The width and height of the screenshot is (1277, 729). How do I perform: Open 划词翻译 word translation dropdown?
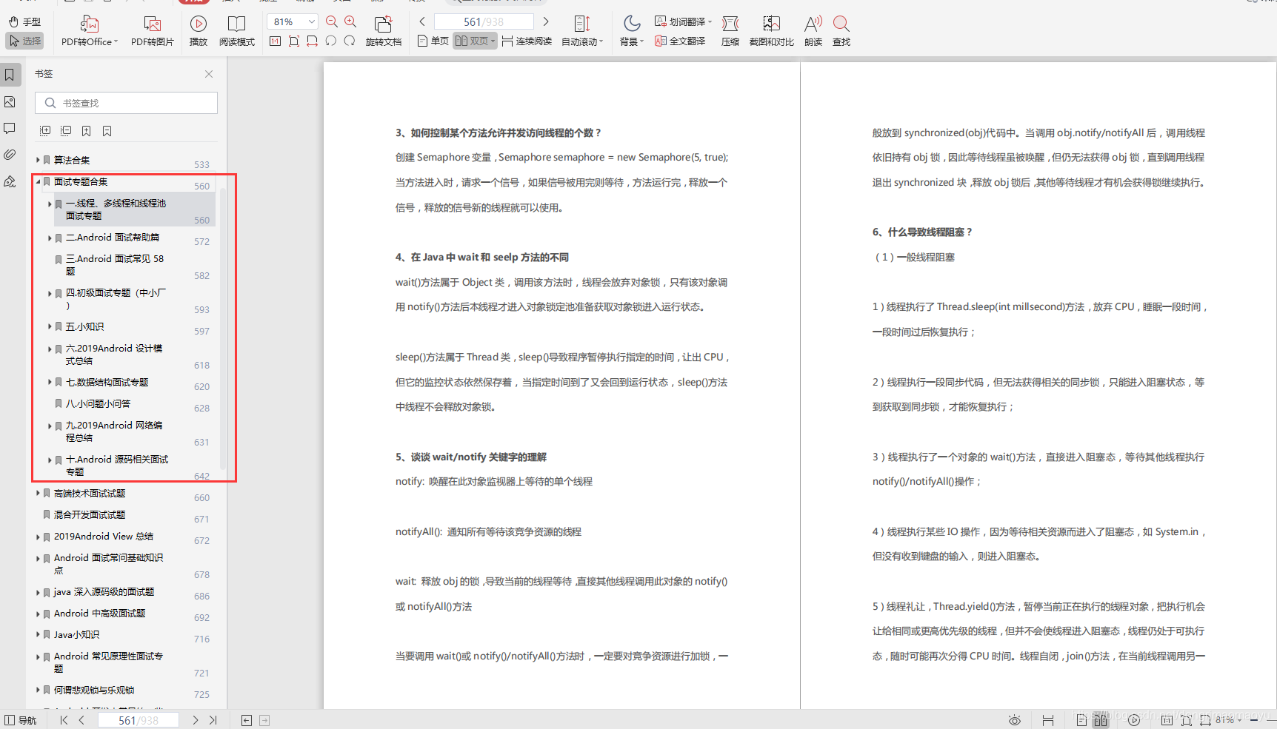[x=683, y=22]
